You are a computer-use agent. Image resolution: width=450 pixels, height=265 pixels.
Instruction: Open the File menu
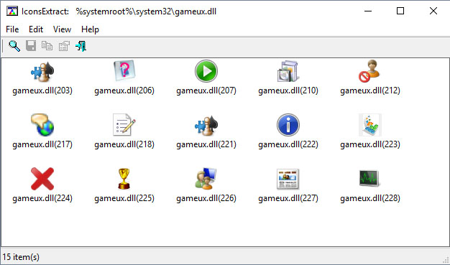(12, 29)
